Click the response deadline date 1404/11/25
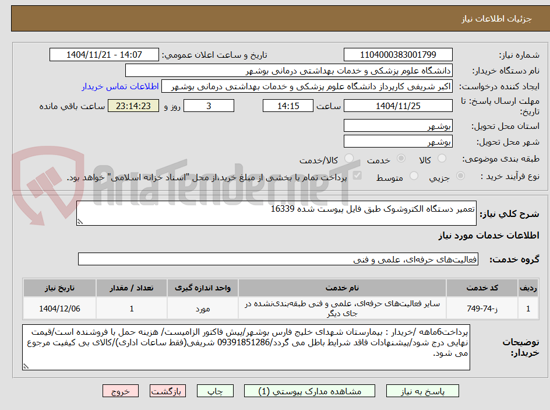Screen dimensions: 550x410 click(398, 106)
